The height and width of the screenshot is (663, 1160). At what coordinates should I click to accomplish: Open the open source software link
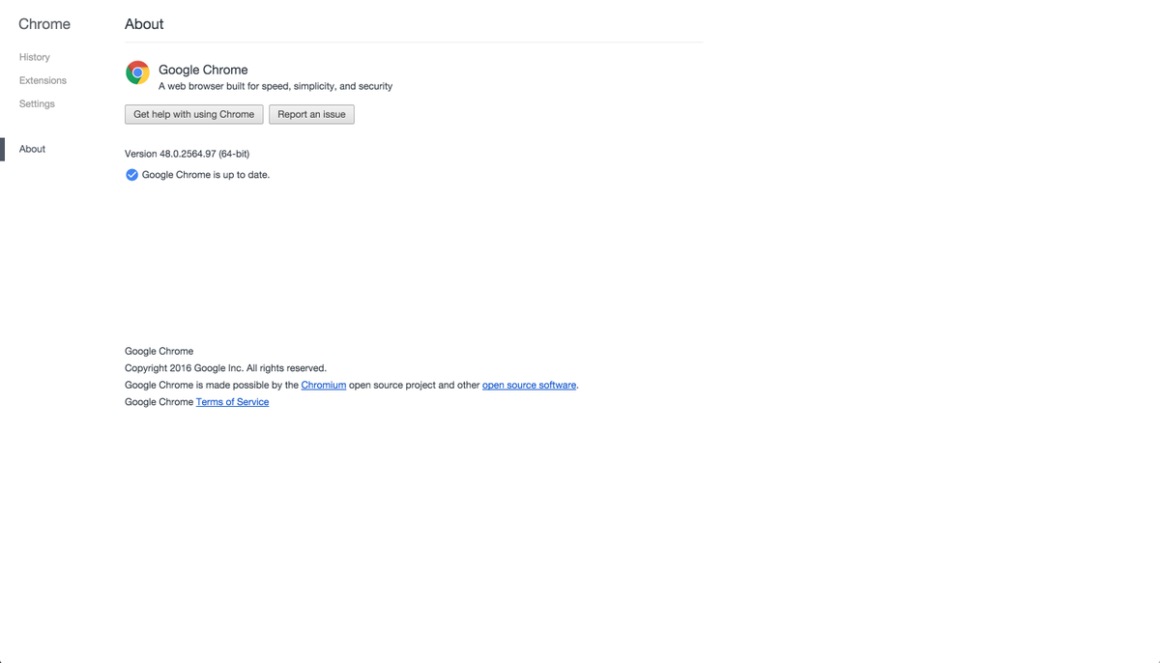tap(530, 385)
